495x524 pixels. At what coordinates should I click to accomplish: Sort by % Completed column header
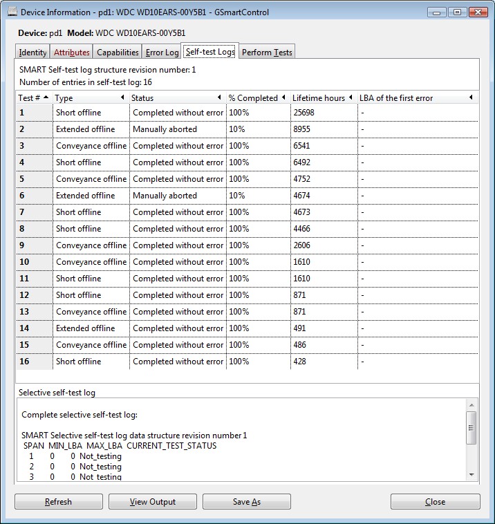(x=258, y=98)
